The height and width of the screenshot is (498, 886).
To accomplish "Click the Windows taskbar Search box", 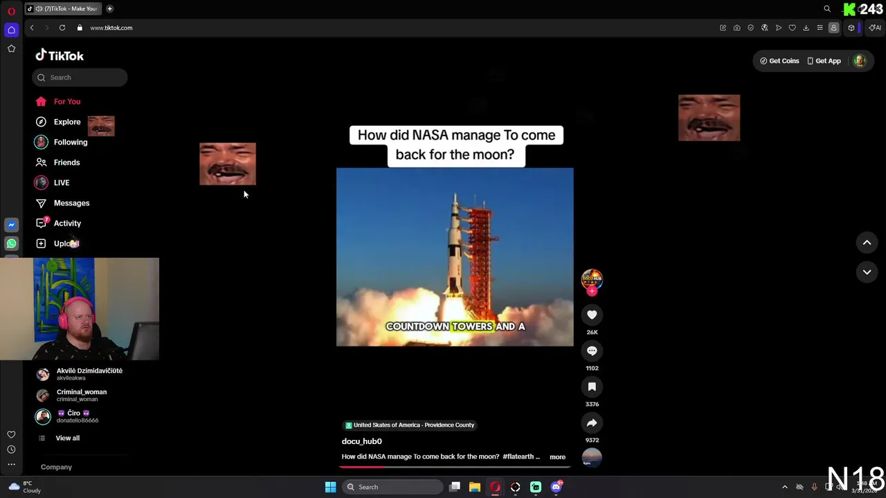I will [392, 487].
